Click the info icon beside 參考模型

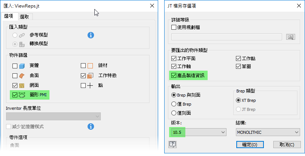[x=91, y=35]
